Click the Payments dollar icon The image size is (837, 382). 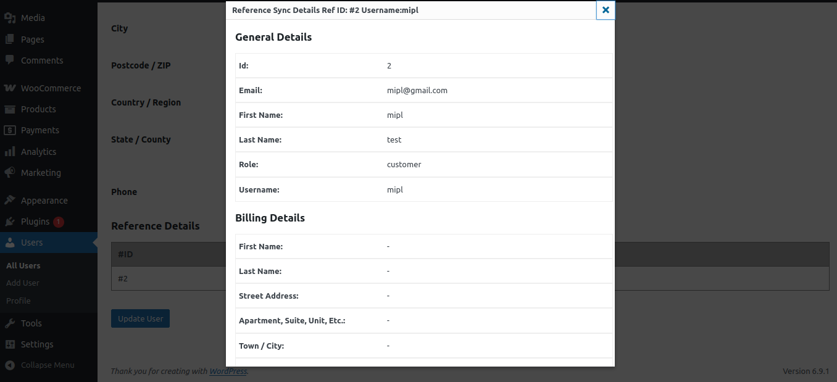point(10,130)
